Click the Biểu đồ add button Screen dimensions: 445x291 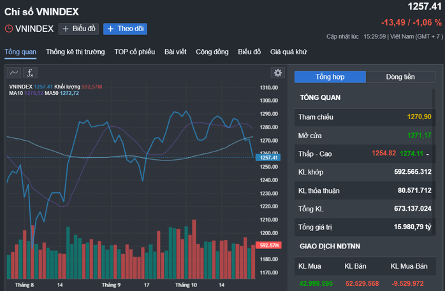(78, 29)
